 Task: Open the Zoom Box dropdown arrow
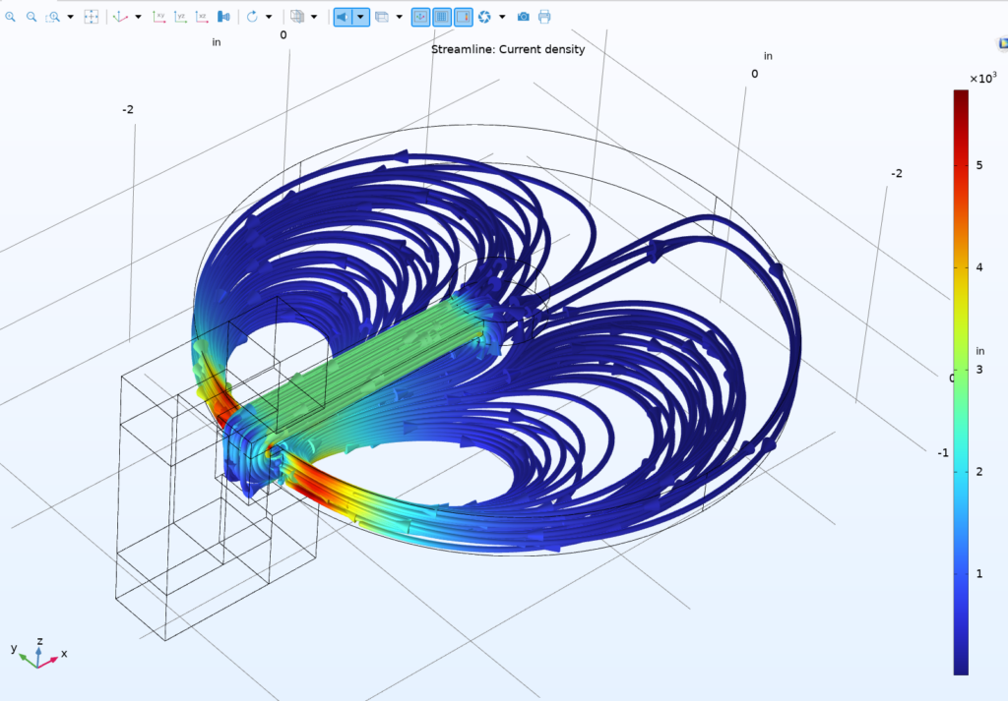70,17
